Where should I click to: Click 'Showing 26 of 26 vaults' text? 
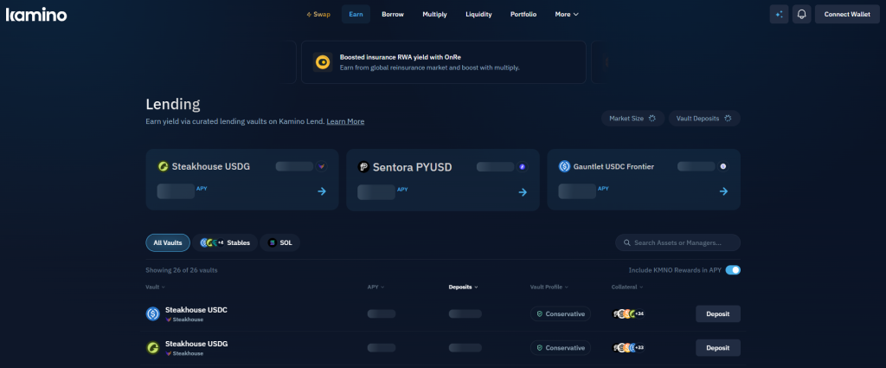[x=182, y=270]
